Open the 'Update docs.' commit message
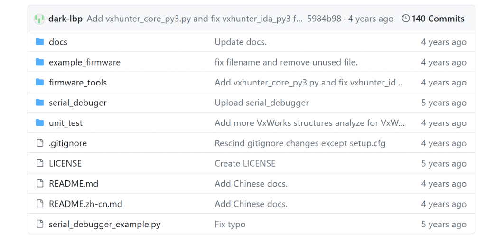The height and width of the screenshot is (235, 486). coord(241,42)
